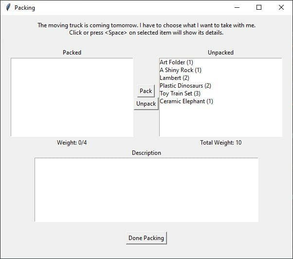Click the feather icon in title bar
This screenshot has height=259, width=293.
pyautogui.click(x=8, y=7)
